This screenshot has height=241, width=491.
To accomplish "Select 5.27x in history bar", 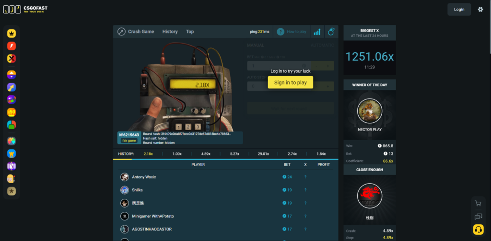I will [234, 154].
